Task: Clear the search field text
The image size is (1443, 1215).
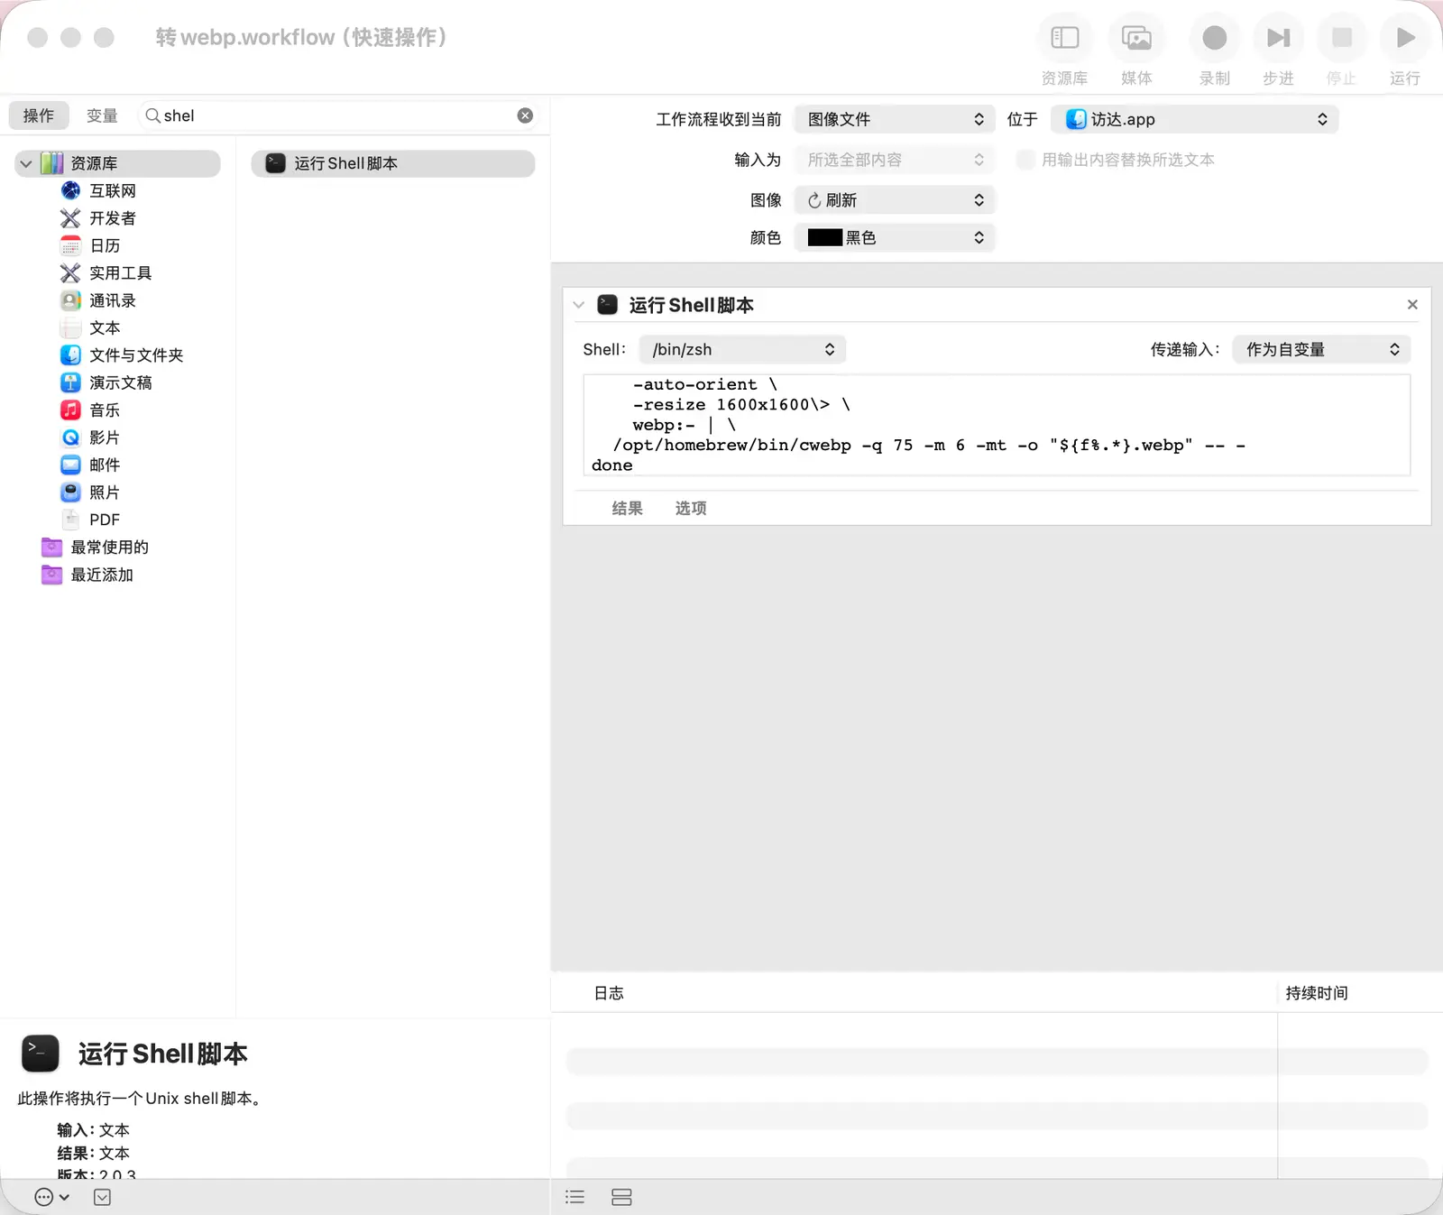Action: (x=525, y=115)
